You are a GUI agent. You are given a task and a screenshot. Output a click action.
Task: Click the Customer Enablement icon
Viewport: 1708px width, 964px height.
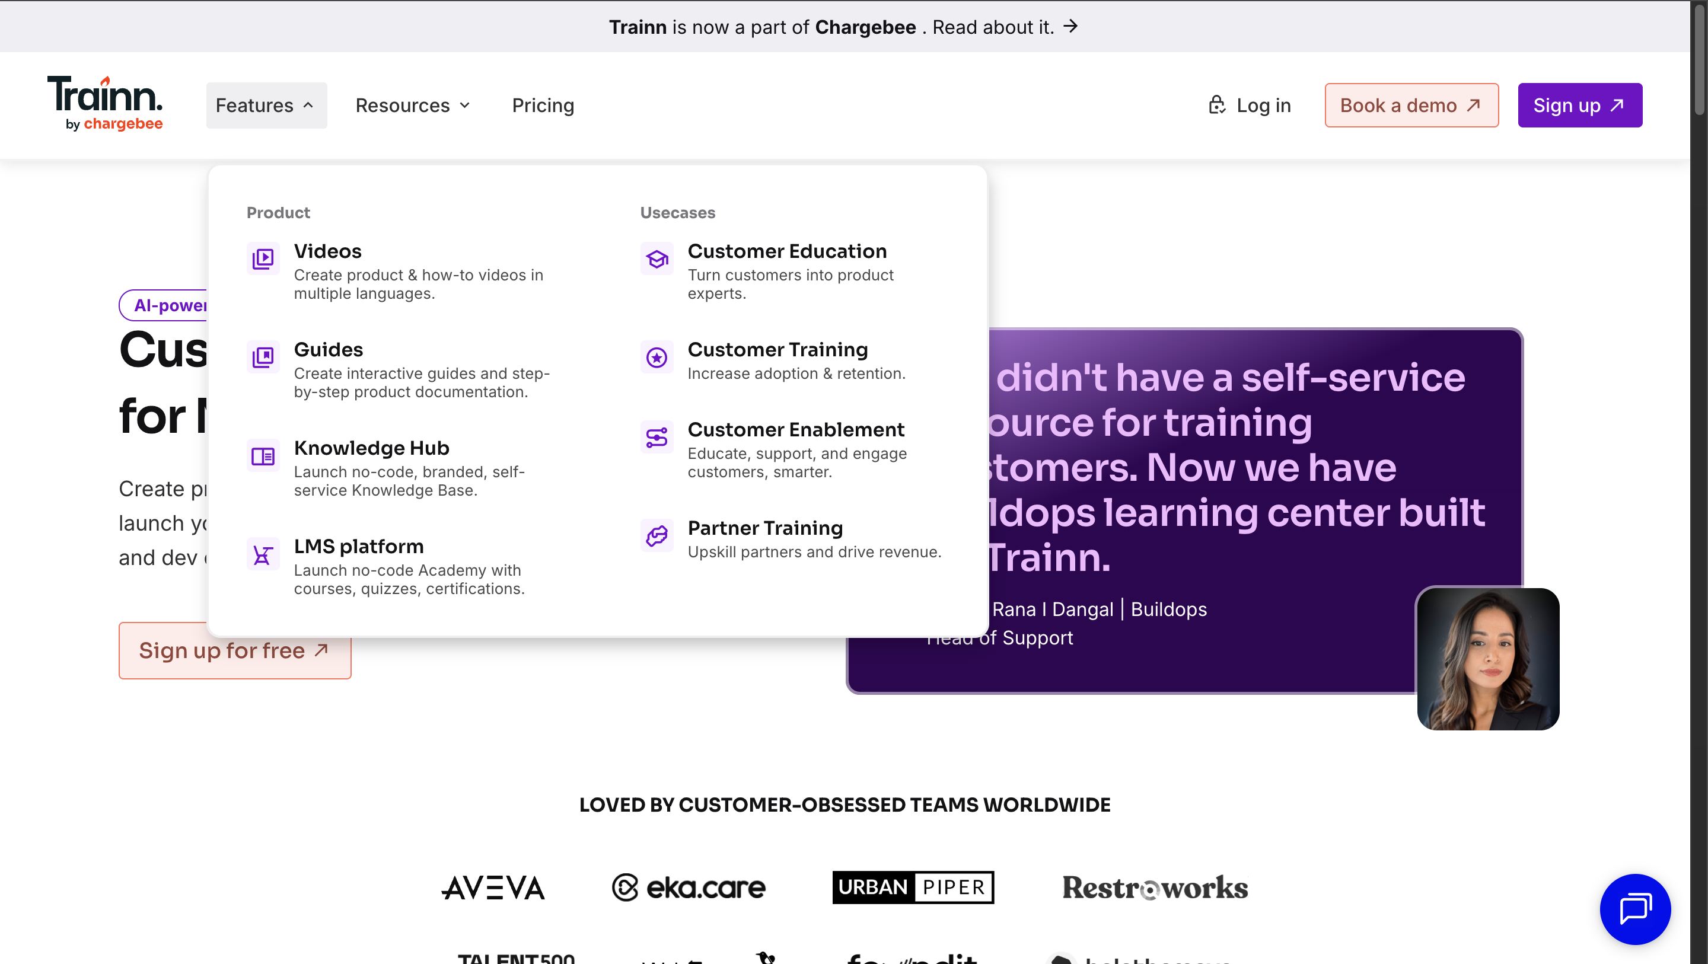pyautogui.click(x=657, y=437)
